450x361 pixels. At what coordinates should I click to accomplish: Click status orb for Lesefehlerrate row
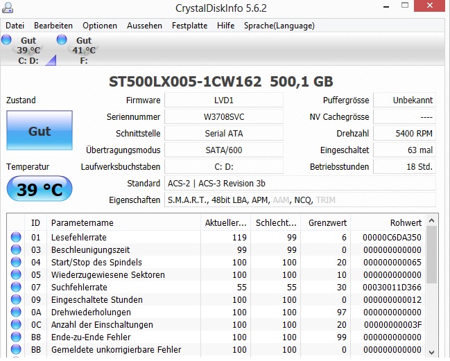16,237
